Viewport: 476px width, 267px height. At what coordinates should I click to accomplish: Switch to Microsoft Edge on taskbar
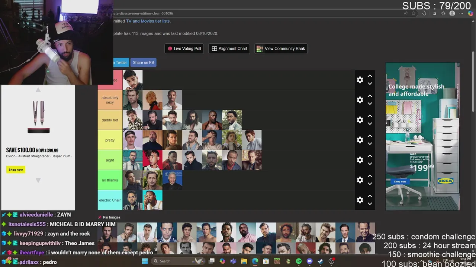tap(255, 261)
